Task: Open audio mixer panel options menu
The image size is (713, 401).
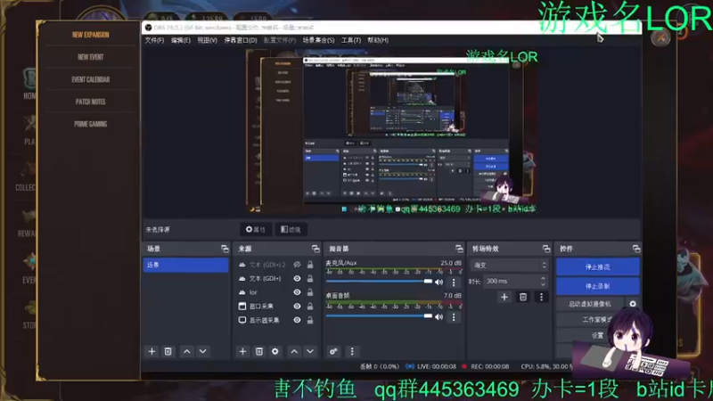Action: click(352, 351)
